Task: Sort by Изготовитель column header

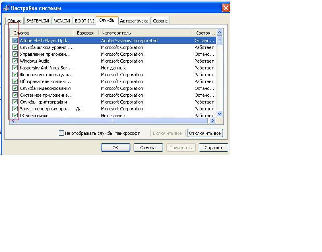Action: point(145,33)
